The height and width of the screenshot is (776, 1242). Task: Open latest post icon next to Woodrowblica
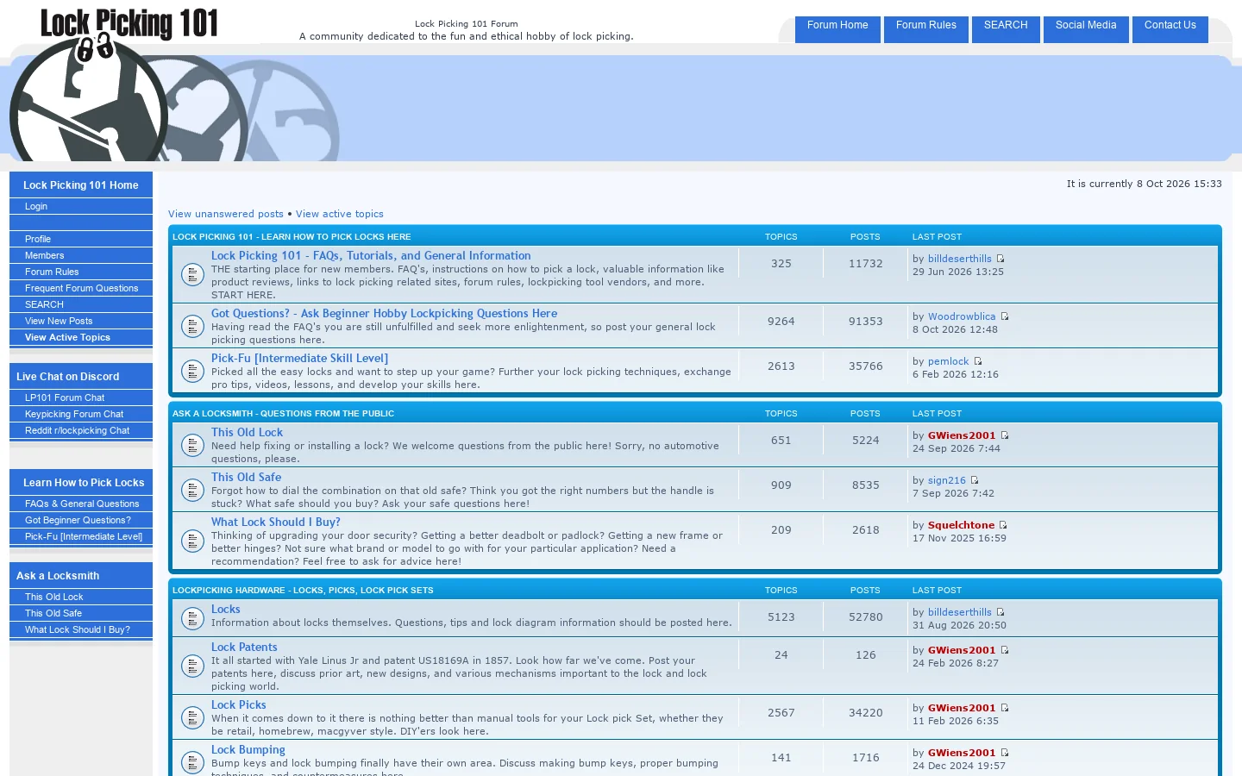[1005, 316]
